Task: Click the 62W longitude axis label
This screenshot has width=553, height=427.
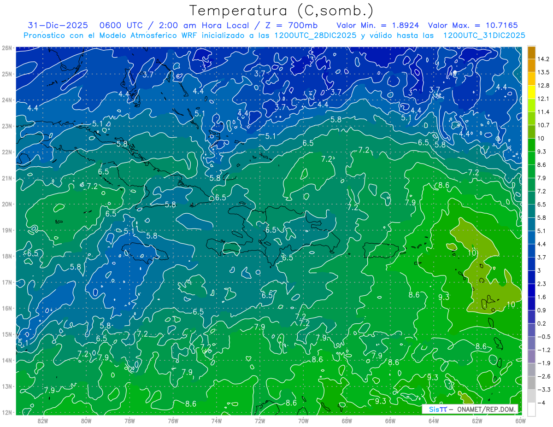Action: pyautogui.click(x=477, y=421)
